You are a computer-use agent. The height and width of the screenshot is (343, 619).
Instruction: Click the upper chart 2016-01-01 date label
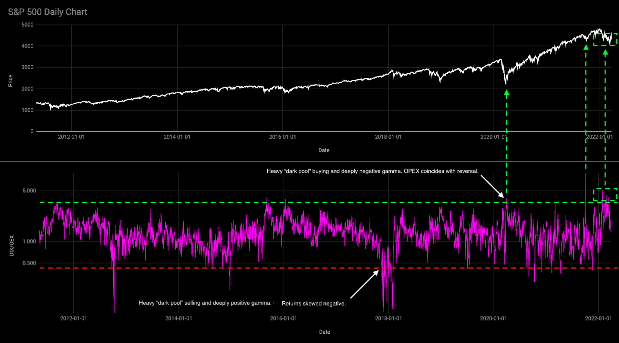click(282, 137)
